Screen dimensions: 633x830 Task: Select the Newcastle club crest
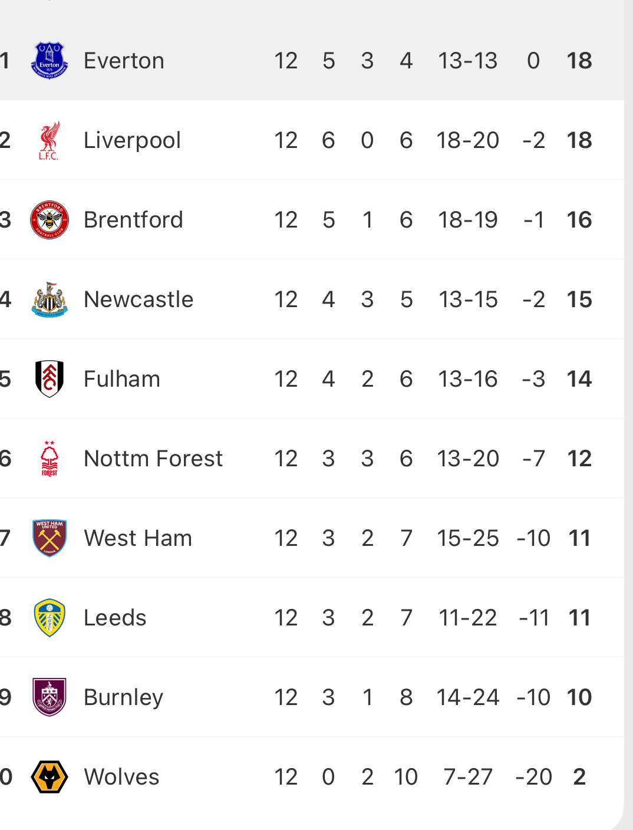tap(50, 299)
